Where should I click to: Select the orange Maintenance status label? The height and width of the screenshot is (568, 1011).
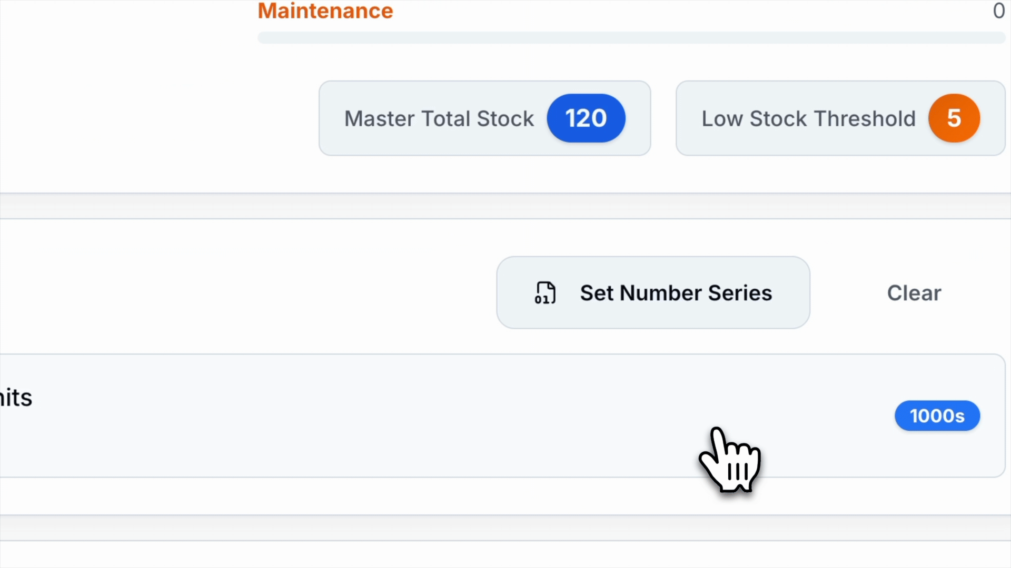[325, 11]
